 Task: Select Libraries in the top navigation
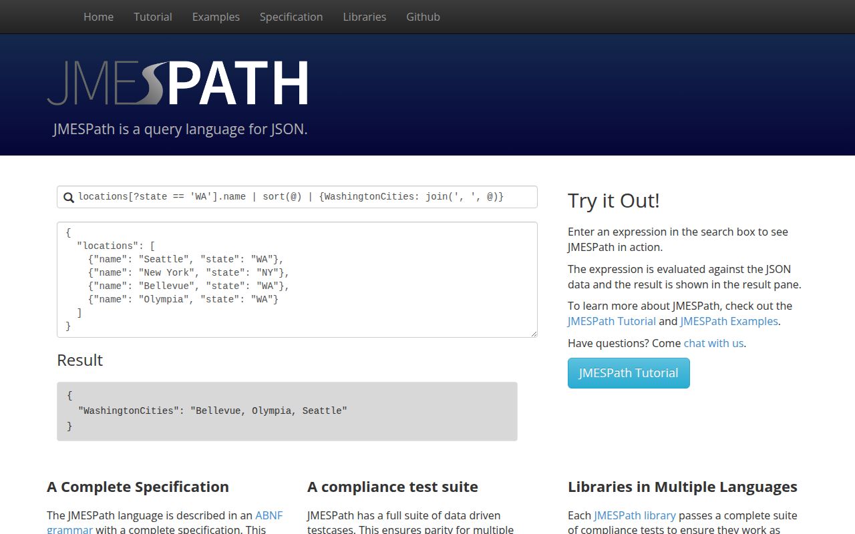click(x=365, y=17)
